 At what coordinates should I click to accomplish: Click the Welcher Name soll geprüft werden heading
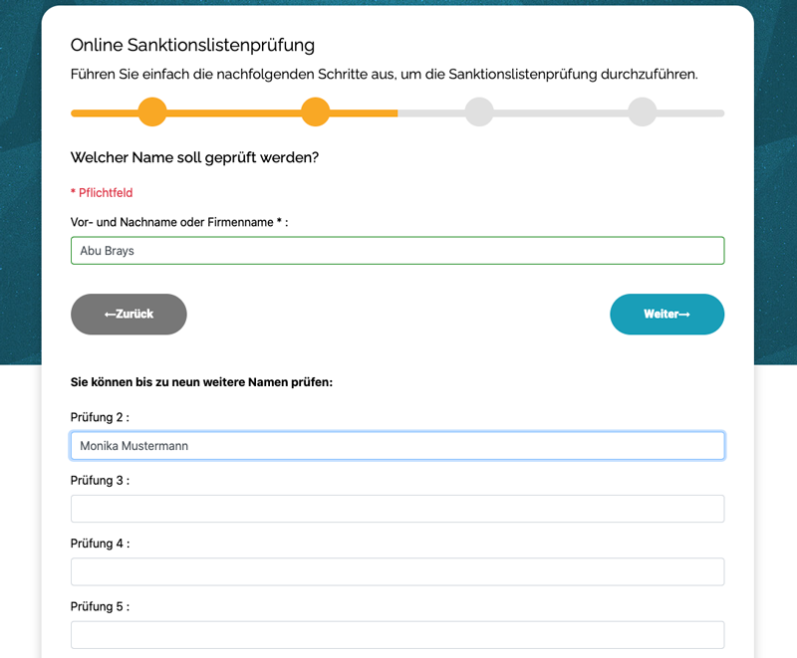(x=194, y=157)
